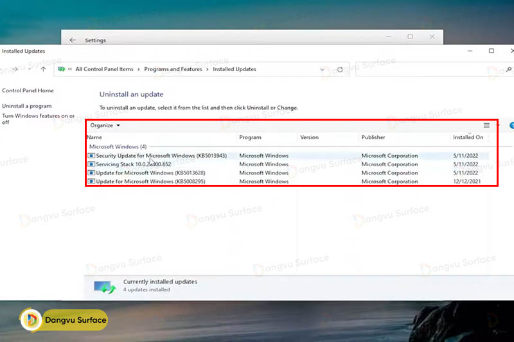
Task: Open the Organize dropdown menu
Action: (x=105, y=125)
